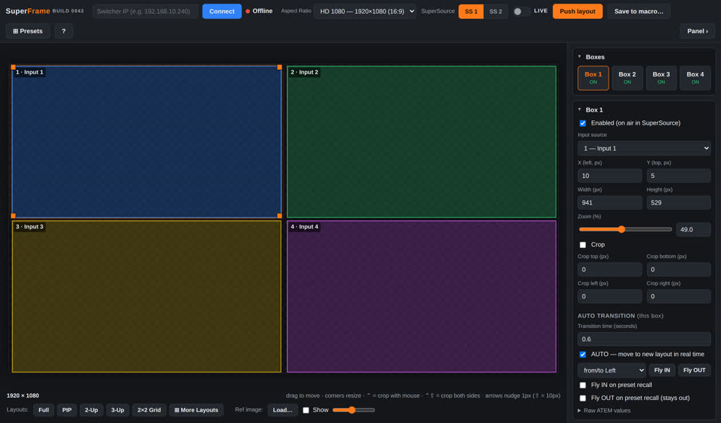Check the Show reference image box

(306, 410)
